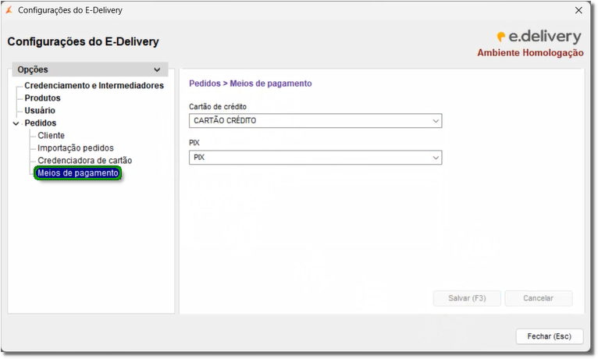The height and width of the screenshot is (359, 598).
Task: Click the Cancelar button
Action: 538,298
